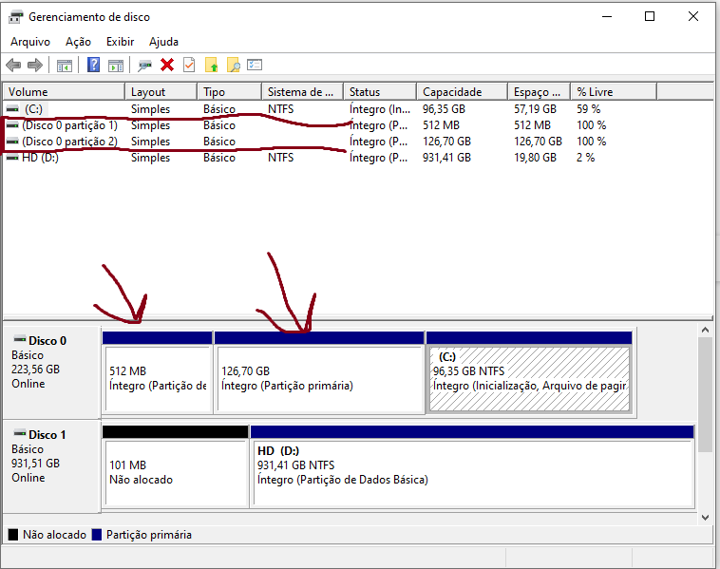Sort by the Status column header
The image size is (720, 569).
tap(380, 92)
